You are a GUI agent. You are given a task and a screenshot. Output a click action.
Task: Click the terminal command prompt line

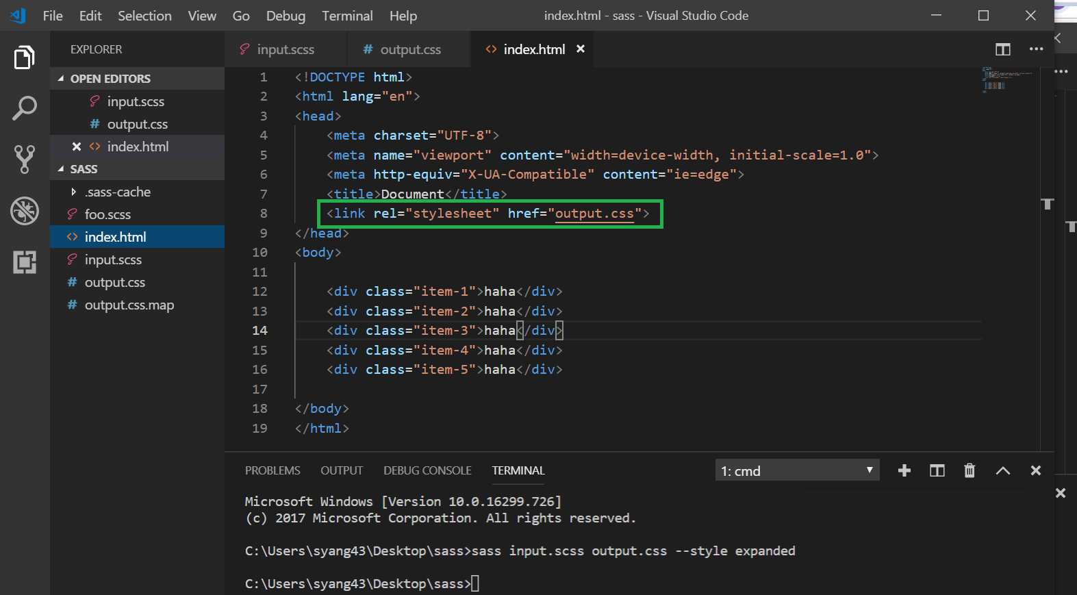pos(362,584)
